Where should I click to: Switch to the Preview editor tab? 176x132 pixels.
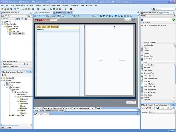tap(55, 110)
